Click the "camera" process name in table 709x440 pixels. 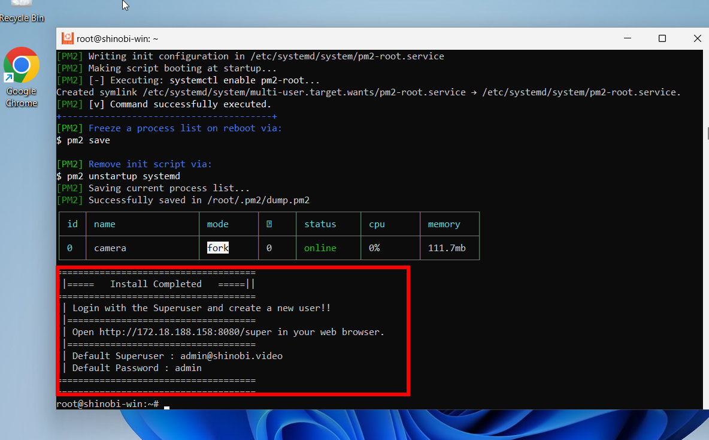tap(110, 248)
